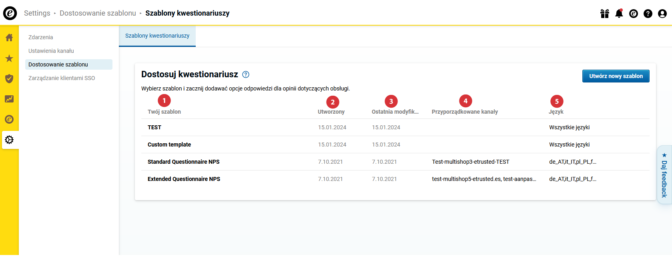Open Zarządzanie klientami SSO menu item
The image size is (672, 257).
(x=62, y=78)
